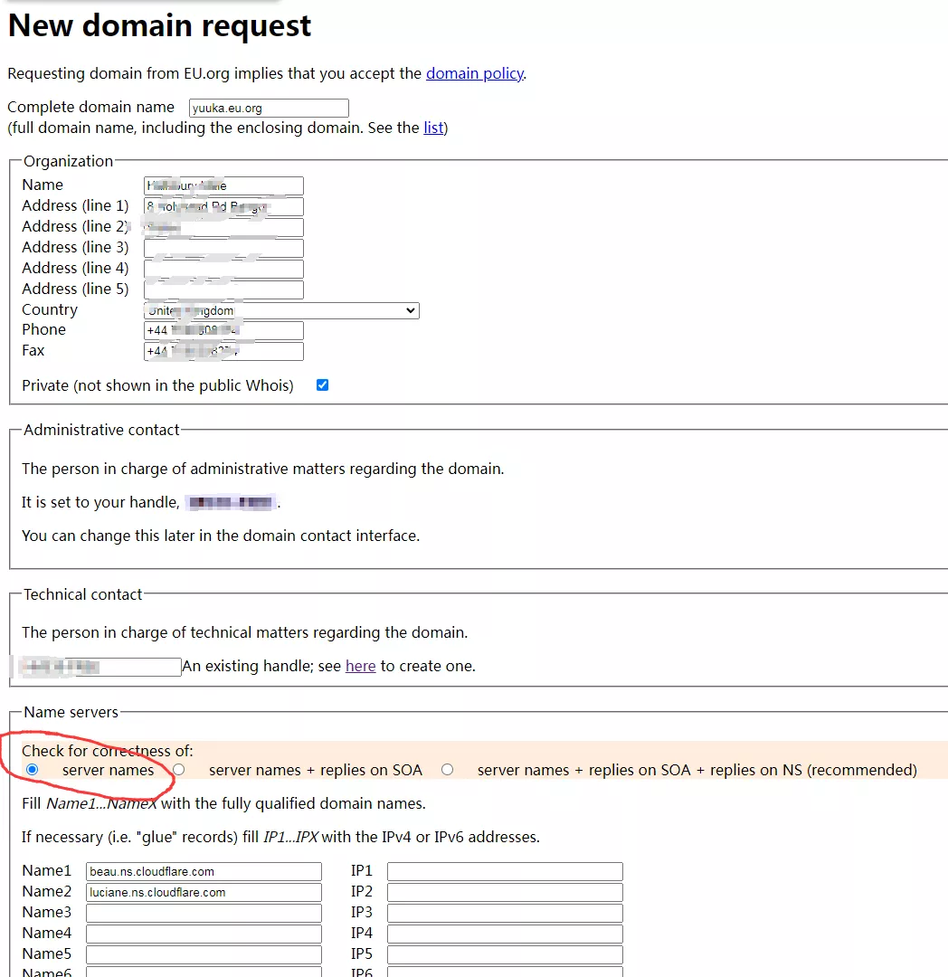Click the IP1 address field
Image resolution: width=948 pixels, height=977 pixels.
point(505,872)
